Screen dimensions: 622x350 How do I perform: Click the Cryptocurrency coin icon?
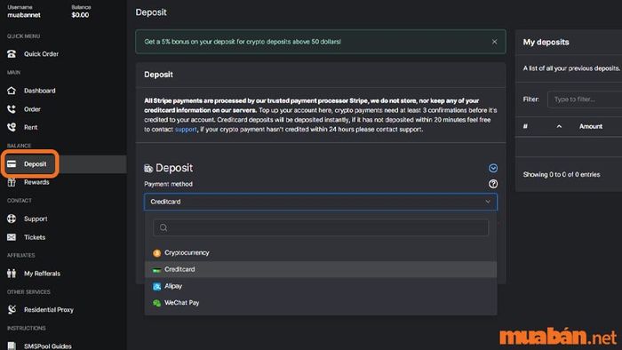tap(156, 253)
